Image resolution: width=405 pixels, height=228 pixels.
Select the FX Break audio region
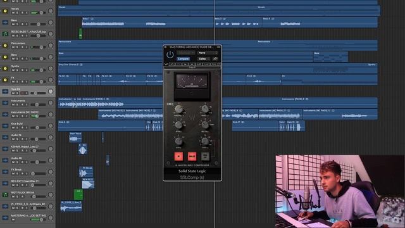pos(86,172)
